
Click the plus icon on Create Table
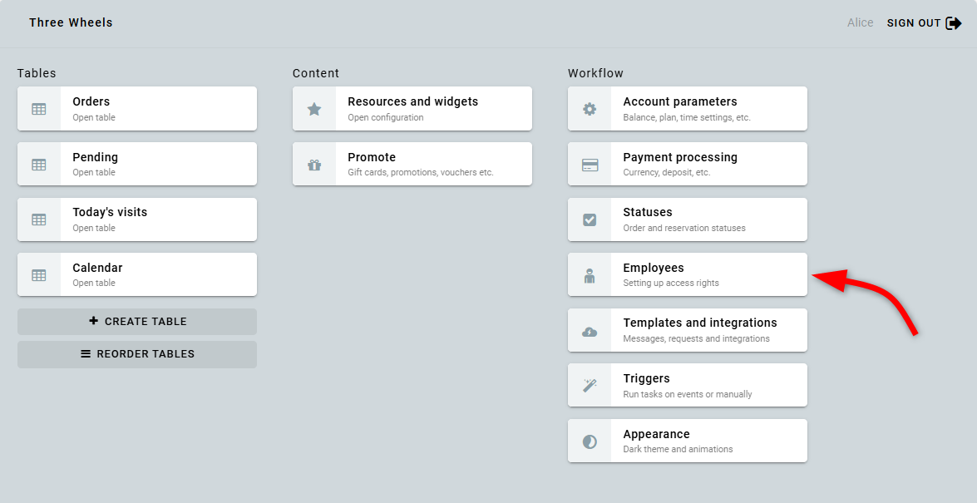pos(93,321)
